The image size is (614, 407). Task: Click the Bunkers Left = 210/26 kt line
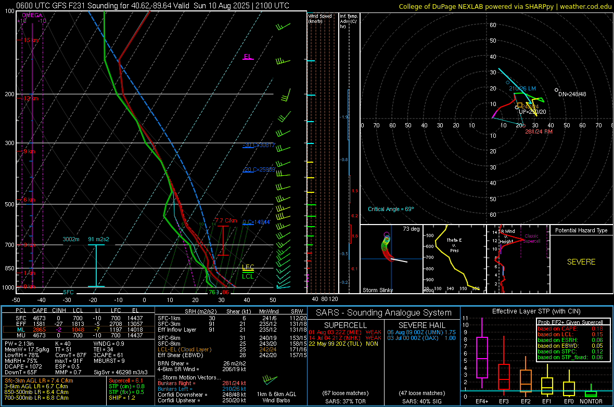coord(202,389)
